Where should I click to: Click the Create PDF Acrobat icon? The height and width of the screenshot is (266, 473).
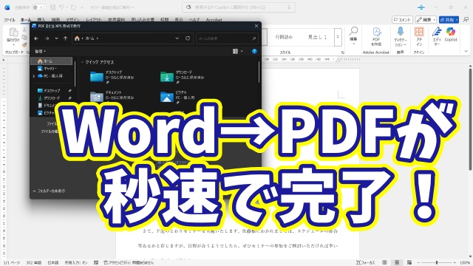376,32
